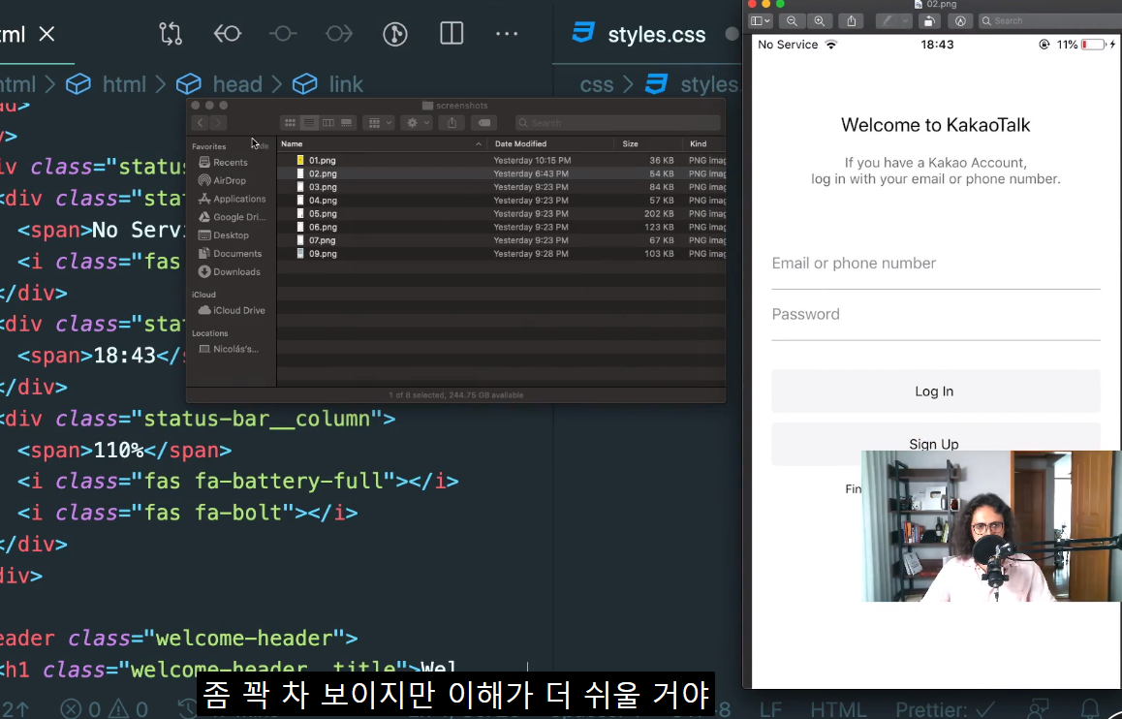Image resolution: width=1122 pixels, height=719 pixels.
Task: Zoom in in Preview window
Action: 820,21
